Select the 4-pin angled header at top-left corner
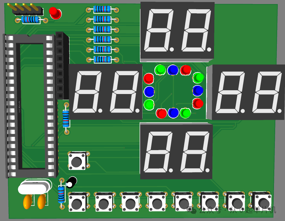 click(25, 10)
